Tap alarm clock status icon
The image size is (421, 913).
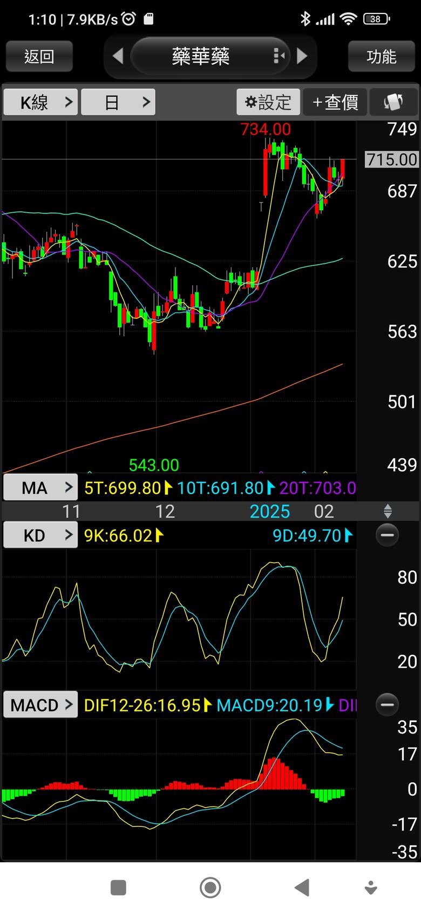point(128,19)
